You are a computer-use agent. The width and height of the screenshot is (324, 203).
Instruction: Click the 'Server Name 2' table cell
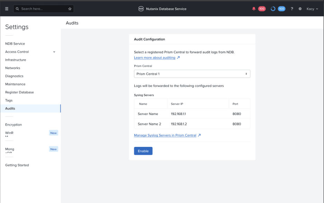149,124
